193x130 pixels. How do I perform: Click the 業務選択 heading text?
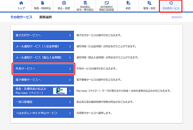click(x=46, y=17)
